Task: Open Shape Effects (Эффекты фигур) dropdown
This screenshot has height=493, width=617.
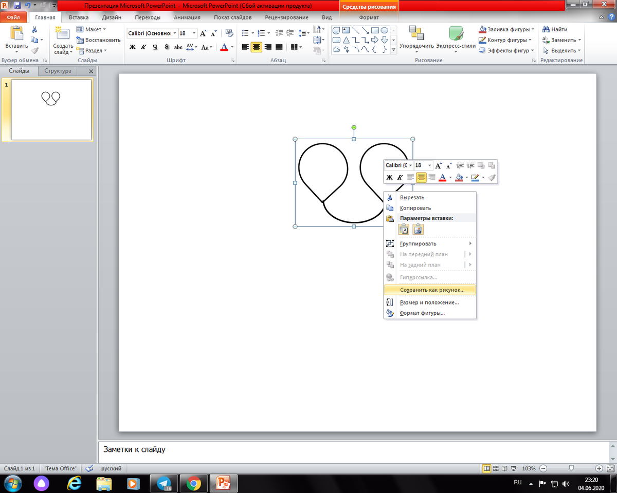Action: pyautogui.click(x=506, y=50)
